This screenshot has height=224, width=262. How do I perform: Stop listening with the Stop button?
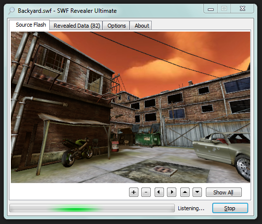[x=230, y=208]
